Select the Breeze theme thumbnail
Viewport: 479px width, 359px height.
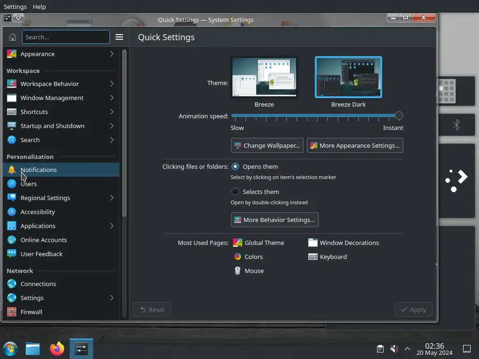tap(264, 77)
